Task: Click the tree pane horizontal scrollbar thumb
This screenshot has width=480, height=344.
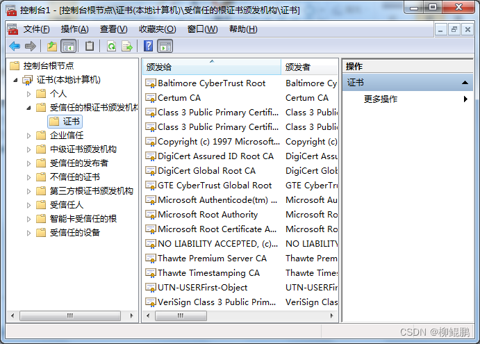Action: click(70, 316)
